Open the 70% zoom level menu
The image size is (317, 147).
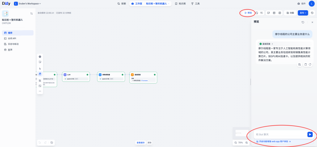pyautogui.click(x=240, y=142)
